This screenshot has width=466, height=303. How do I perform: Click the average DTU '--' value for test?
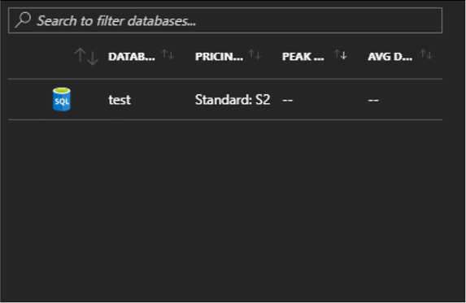[x=373, y=100]
